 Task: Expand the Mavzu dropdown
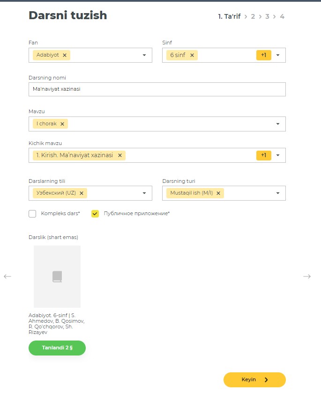coord(278,124)
